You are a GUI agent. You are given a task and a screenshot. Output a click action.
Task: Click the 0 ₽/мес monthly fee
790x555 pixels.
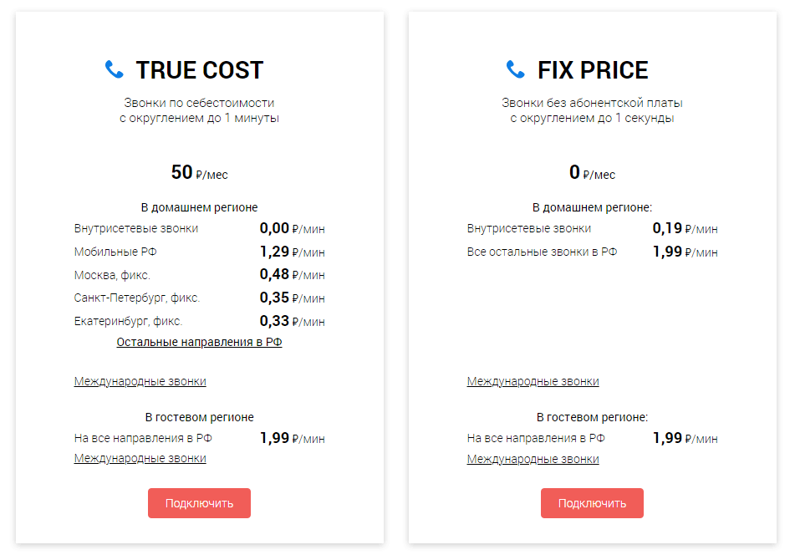coord(592,173)
